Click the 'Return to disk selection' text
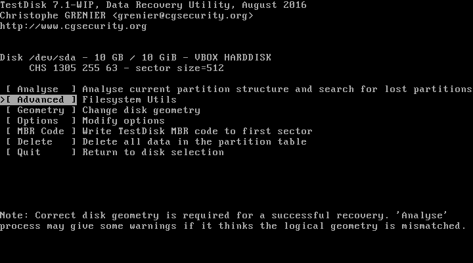473x263 pixels. coord(153,152)
